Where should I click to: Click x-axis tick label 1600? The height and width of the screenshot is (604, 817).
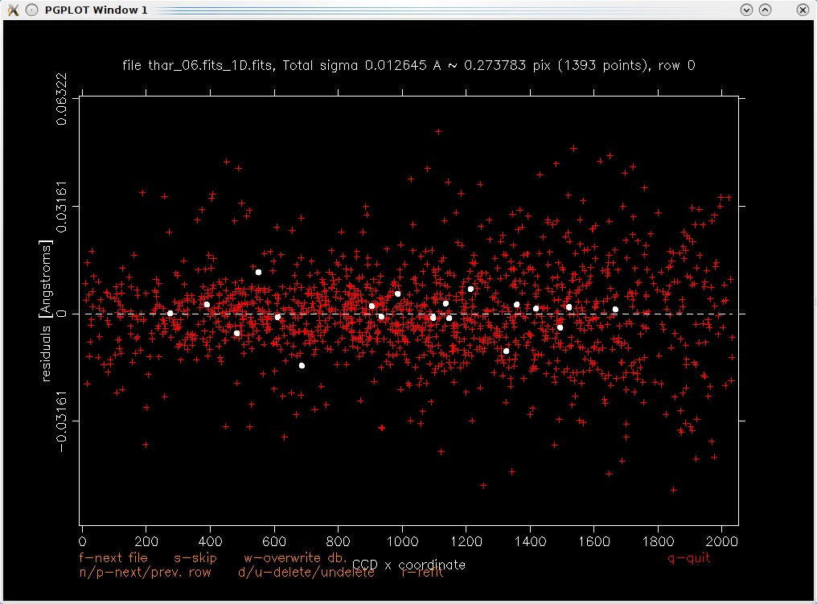[594, 541]
